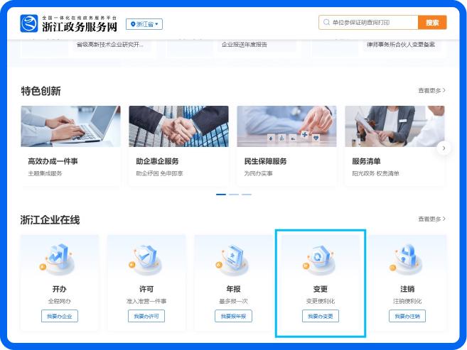Image resolution: width=467 pixels, height=350 pixels.
Task: Click the 我要办变更 button
Action: click(321, 316)
